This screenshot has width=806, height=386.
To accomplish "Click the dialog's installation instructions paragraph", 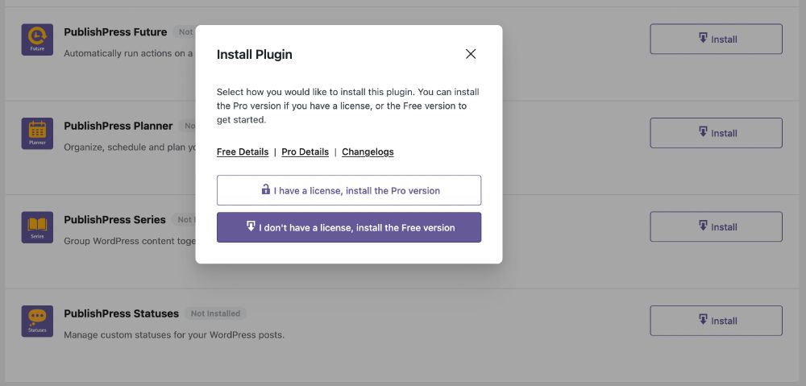I will 348,106.
